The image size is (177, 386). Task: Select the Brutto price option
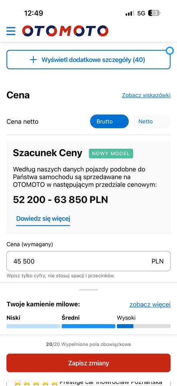pos(109,121)
